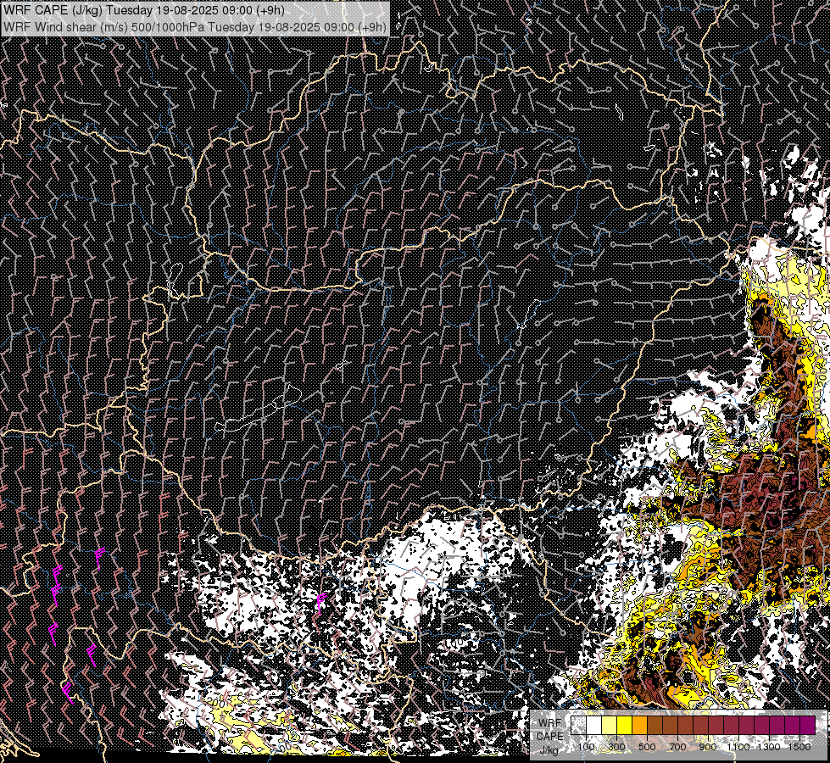Select the dotted below-100 legend swatch
This screenshot has width=830, height=763.
578,725
